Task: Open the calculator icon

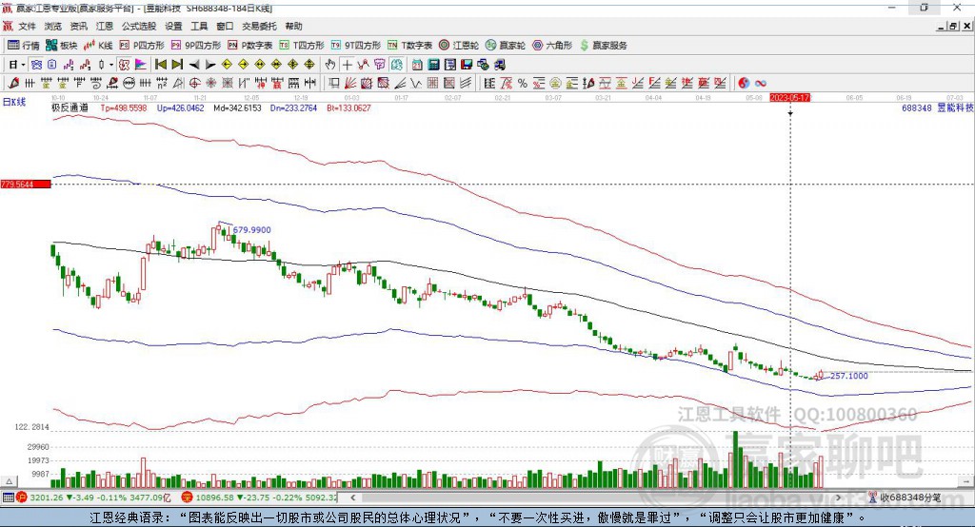Action: (x=433, y=65)
